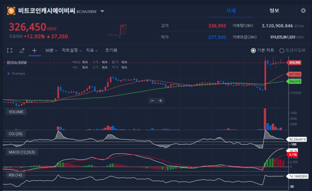
Task: Click the VOLUME panel label
Action: (x=16, y=112)
